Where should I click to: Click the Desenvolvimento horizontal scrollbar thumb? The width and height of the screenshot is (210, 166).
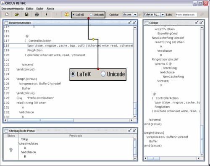40,120
